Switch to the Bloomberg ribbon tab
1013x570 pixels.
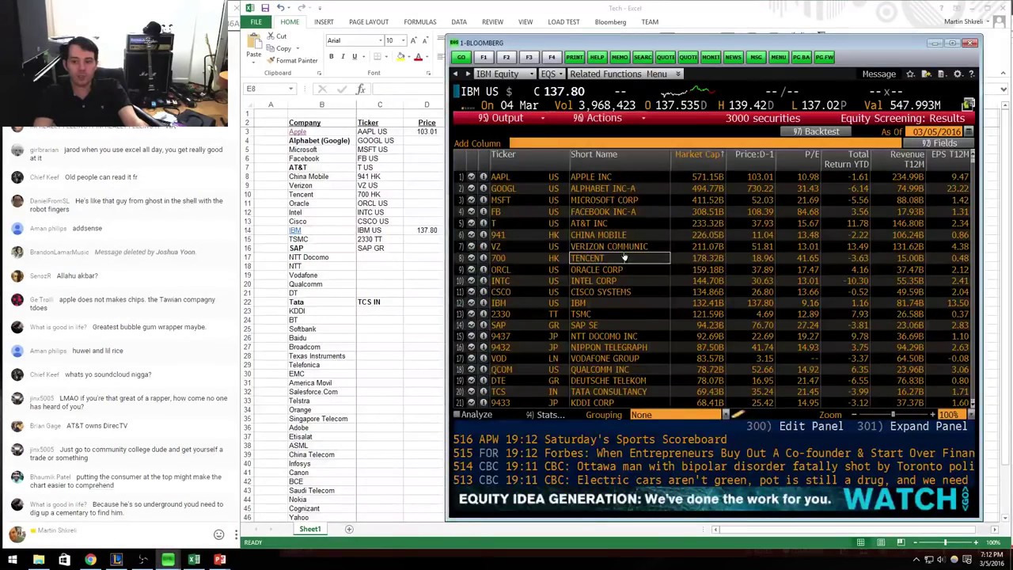point(610,22)
